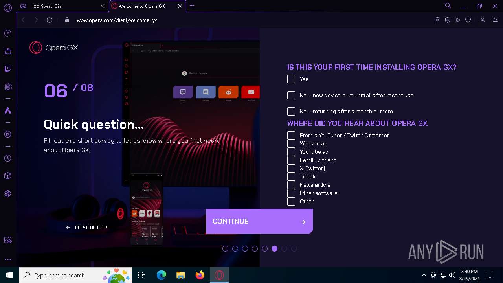Open wallpaper picture icon in sidebar

(x=7, y=240)
